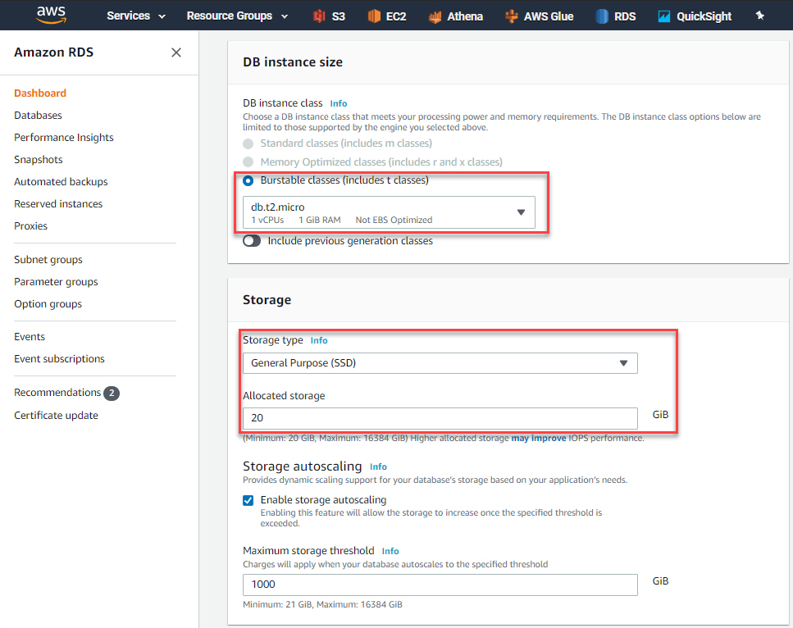Select Standard classes radio option
The width and height of the screenshot is (793, 628).
click(248, 143)
